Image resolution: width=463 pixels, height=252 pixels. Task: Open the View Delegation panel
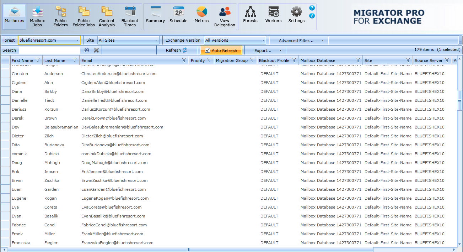pyautogui.click(x=225, y=17)
